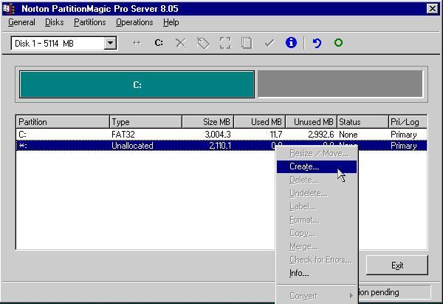Click the green Apply circle toolbar icon
The image size is (443, 304).
pyautogui.click(x=338, y=43)
